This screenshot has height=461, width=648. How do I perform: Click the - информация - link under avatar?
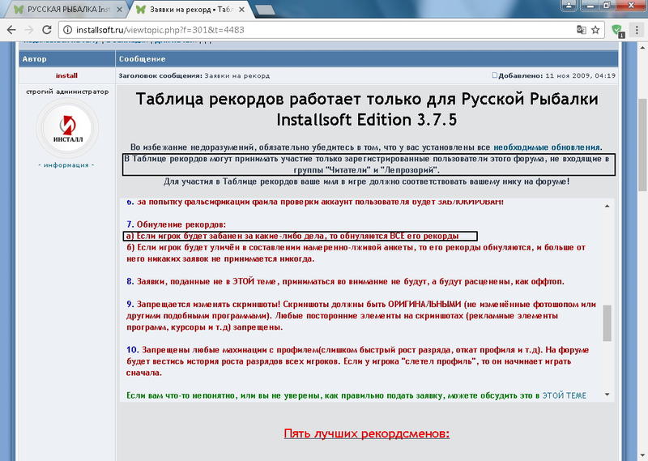point(66,165)
